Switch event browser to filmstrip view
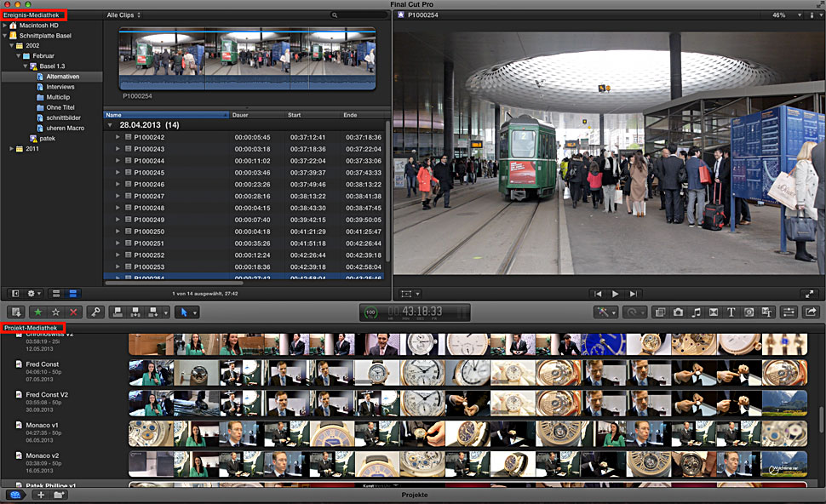826x504 pixels. click(55, 293)
